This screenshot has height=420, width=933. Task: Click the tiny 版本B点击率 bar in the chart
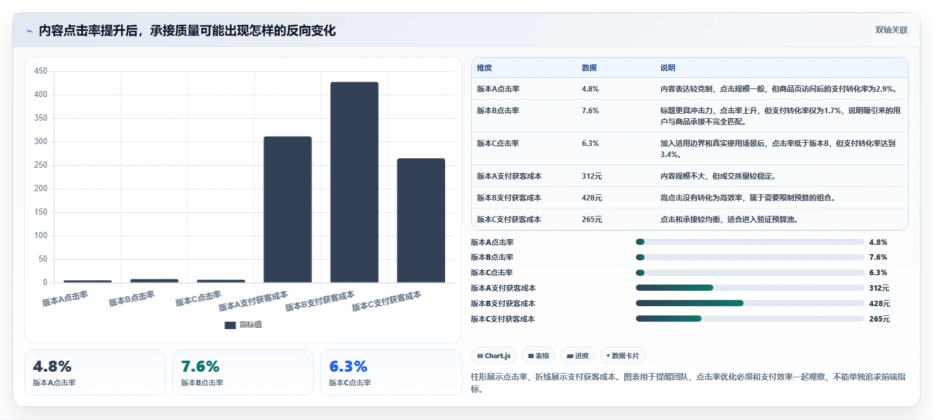154,281
